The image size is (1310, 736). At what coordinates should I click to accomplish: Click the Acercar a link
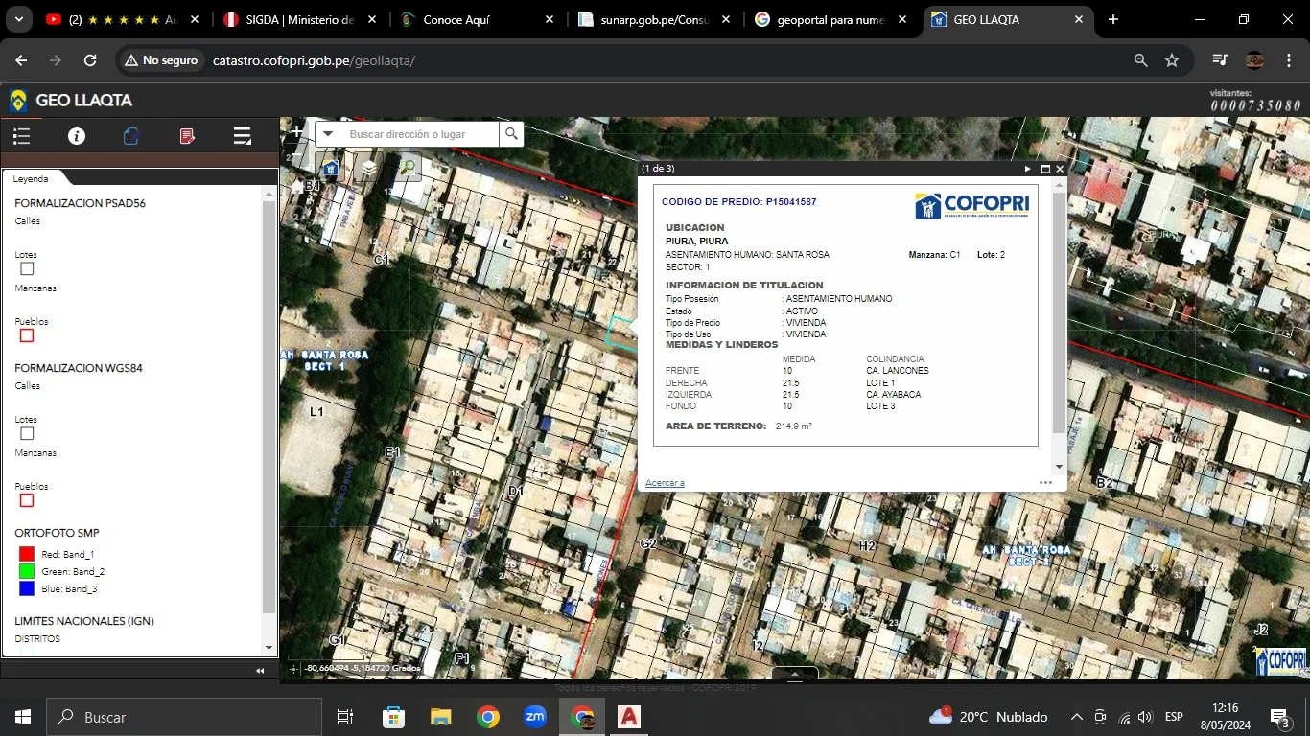665,483
